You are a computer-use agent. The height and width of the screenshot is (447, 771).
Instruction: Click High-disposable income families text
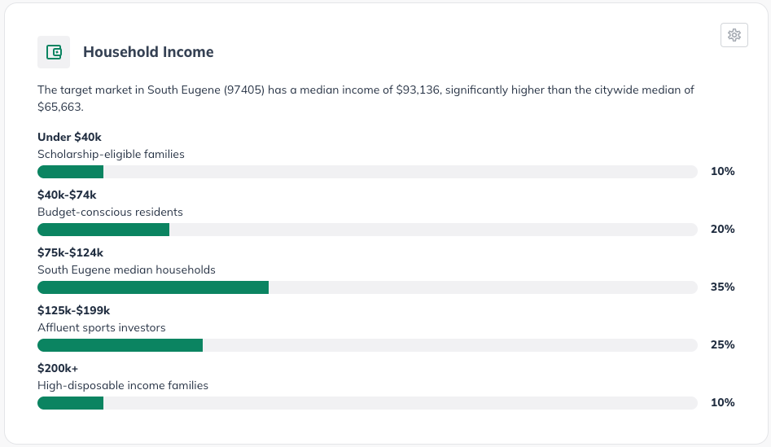coord(123,385)
